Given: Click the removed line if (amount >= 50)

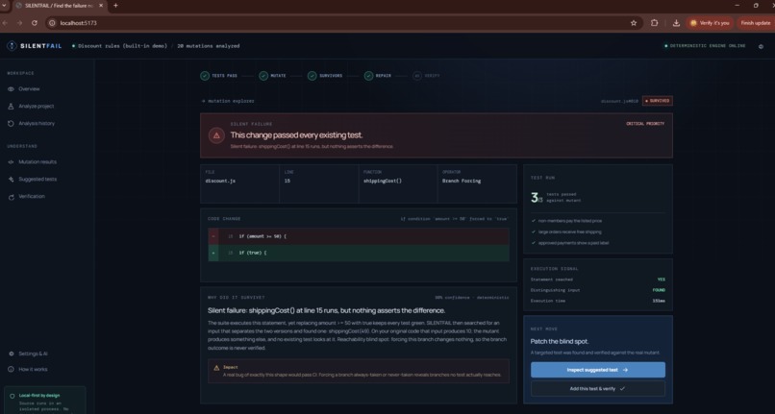Looking at the screenshot, I should click(359, 236).
